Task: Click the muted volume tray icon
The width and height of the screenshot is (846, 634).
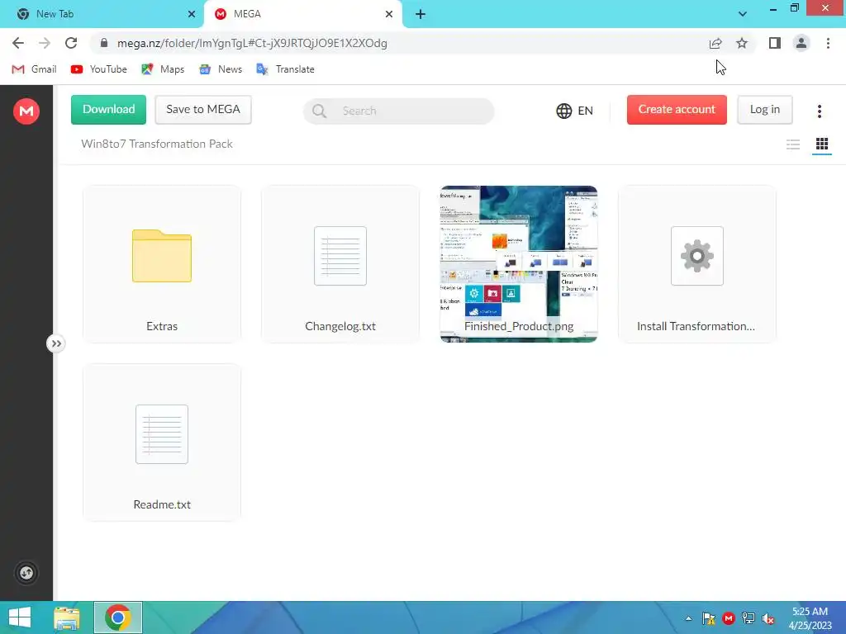Action: click(768, 618)
